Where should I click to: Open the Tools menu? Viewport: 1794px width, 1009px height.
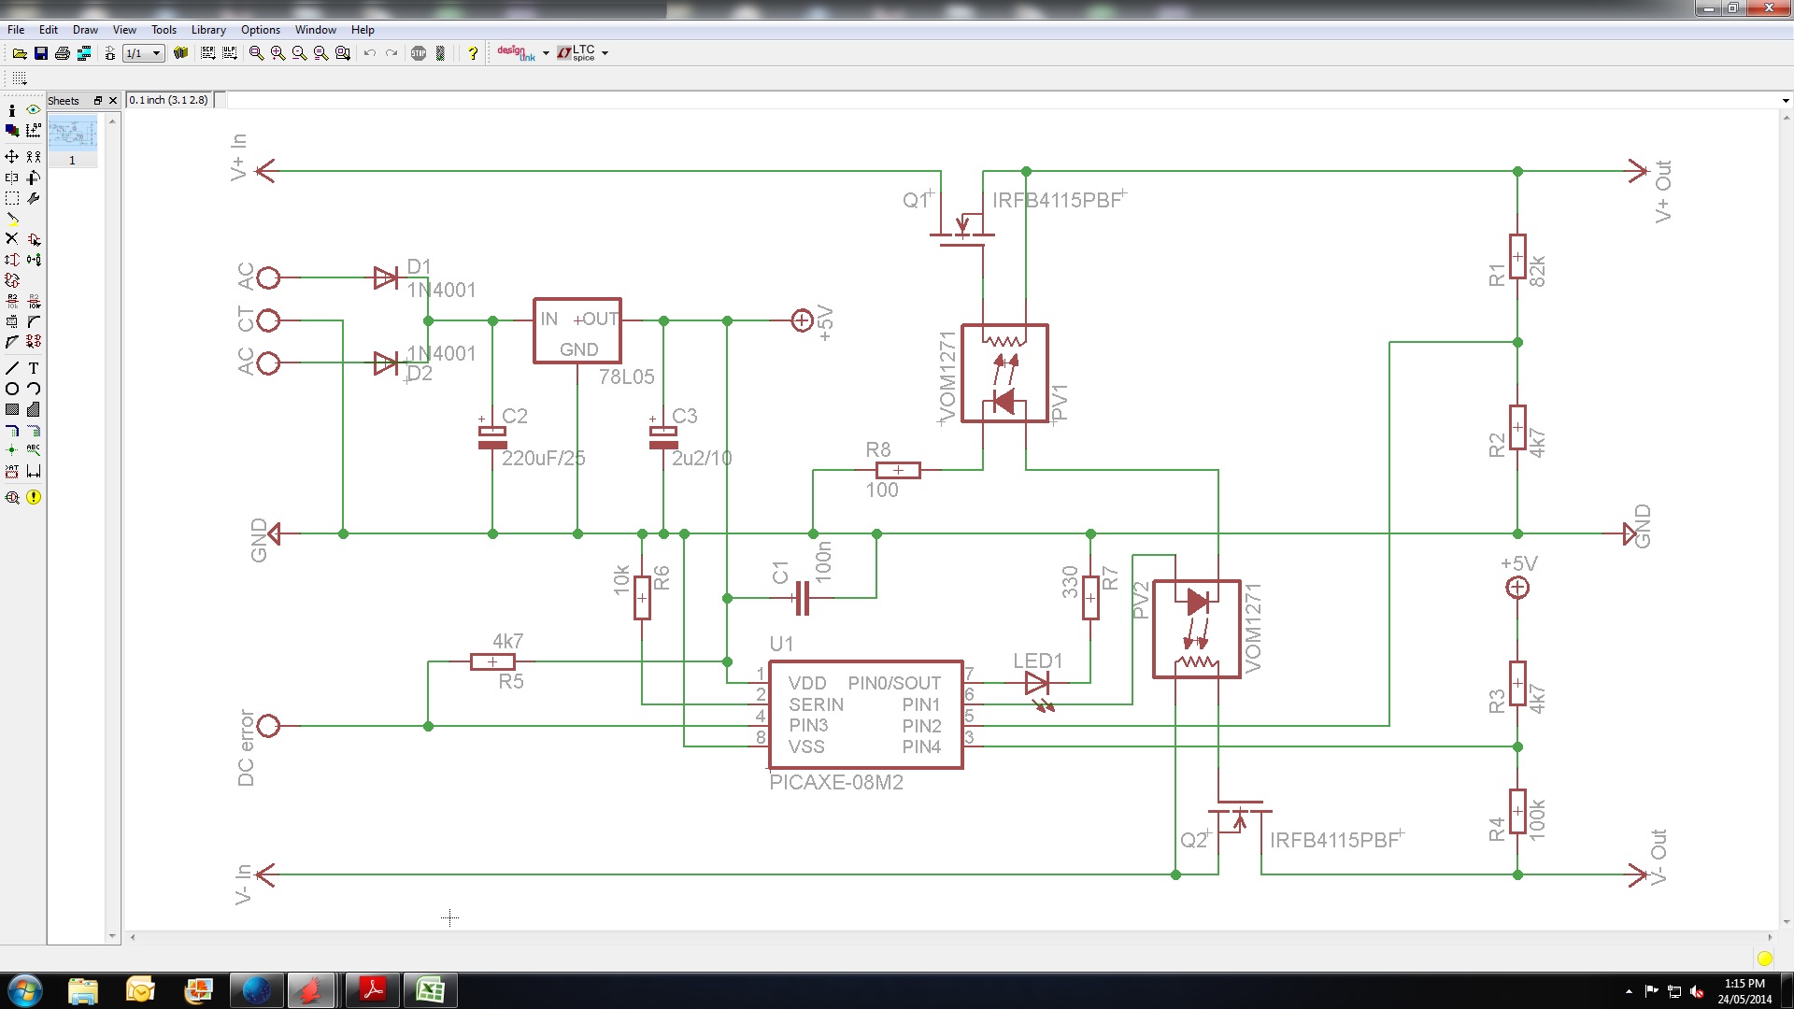pos(164,30)
